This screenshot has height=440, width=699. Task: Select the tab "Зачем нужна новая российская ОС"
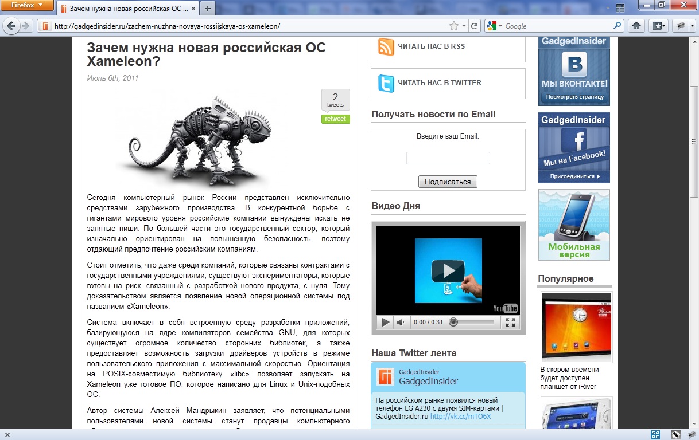tap(128, 9)
